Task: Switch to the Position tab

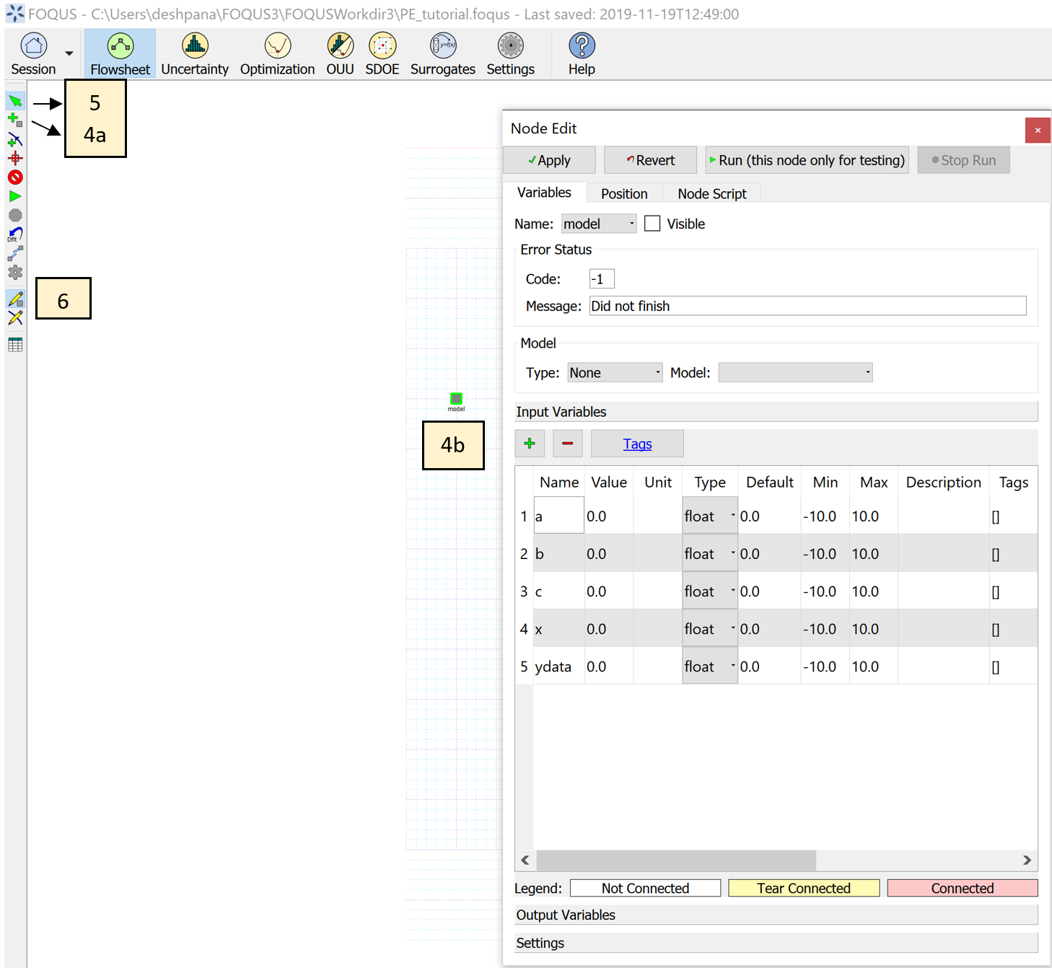Action: pos(623,193)
